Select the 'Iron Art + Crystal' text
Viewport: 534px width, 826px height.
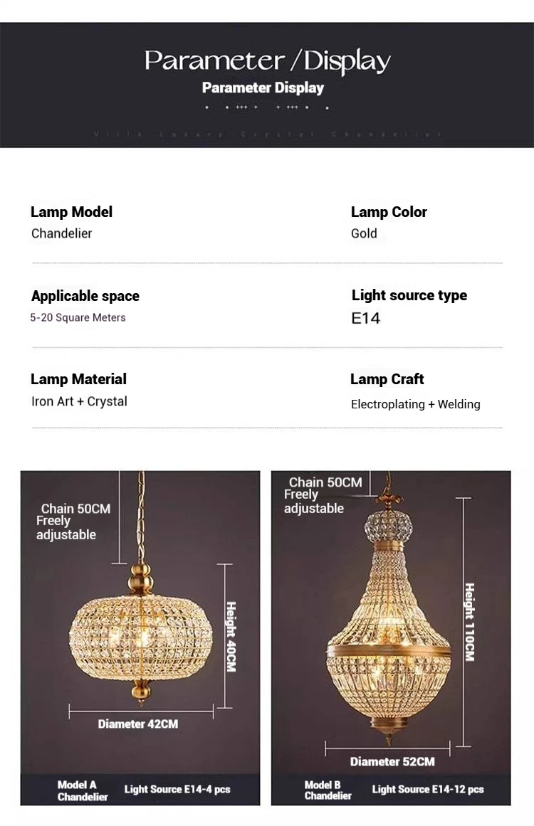pyautogui.click(x=79, y=401)
